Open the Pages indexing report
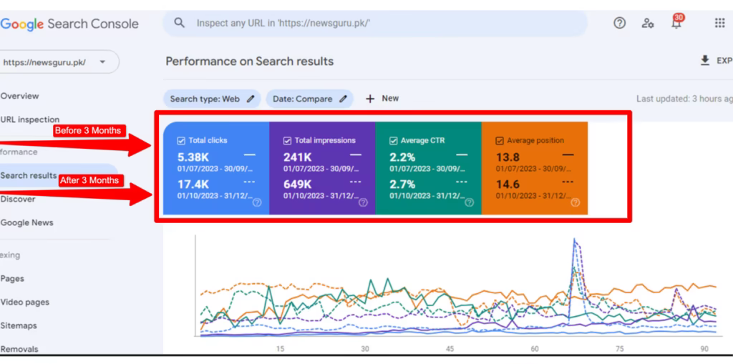The width and height of the screenshot is (733, 364). point(12,278)
